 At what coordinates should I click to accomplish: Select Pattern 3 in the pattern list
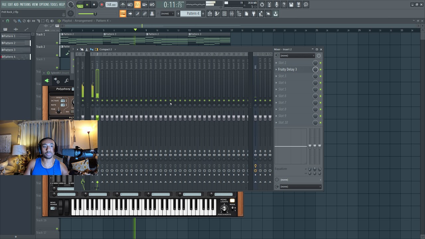[x=15, y=50]
